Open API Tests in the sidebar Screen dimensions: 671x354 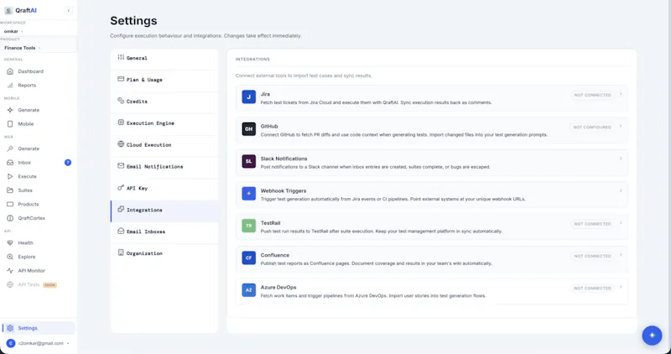pyautogui.click(x=39, y=284)
